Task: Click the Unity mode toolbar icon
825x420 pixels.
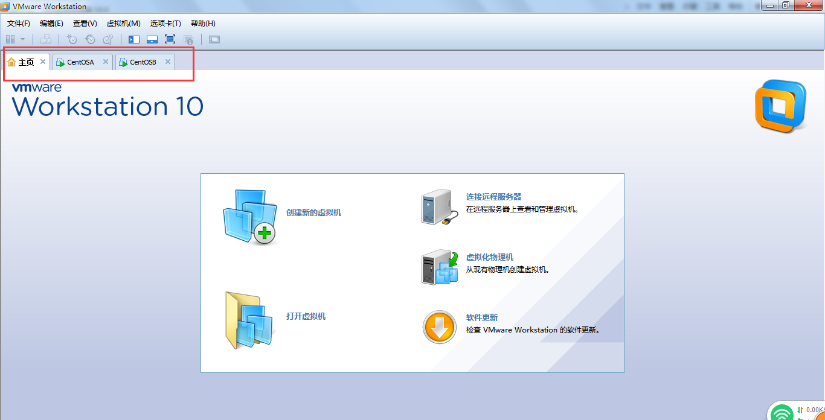Action: click(188, 39)
